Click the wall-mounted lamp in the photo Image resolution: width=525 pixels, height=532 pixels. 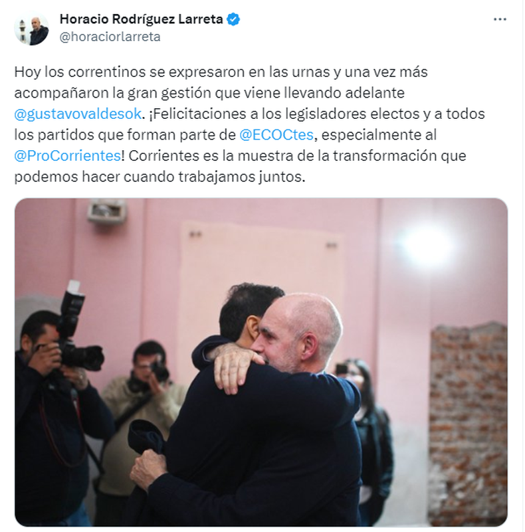[106, 211]
